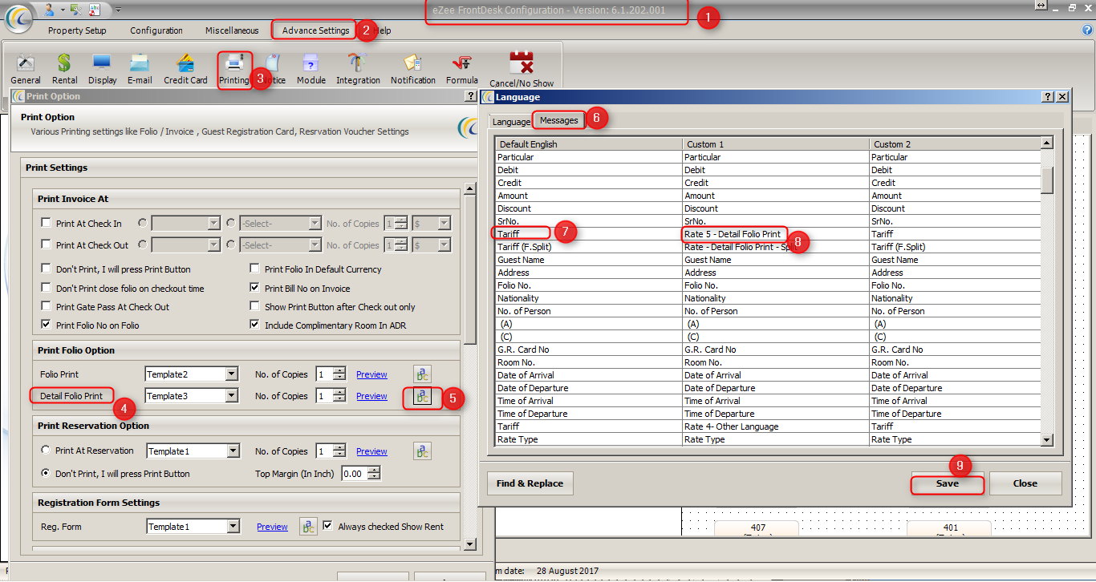Open Advance Settings menu
This screenshot has width=1096, height=582.
pyautogui.click(x=315, y=30)
